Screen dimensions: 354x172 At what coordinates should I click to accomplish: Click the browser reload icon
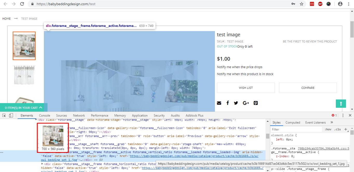(x=22, y=4)
